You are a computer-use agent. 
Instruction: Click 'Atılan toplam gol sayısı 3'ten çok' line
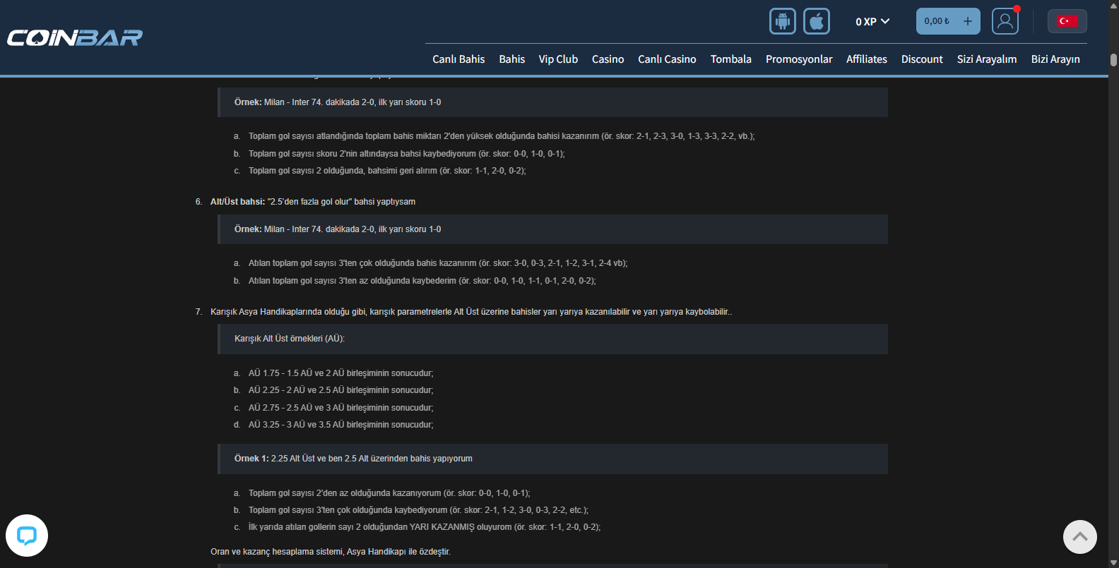[438, 263]
